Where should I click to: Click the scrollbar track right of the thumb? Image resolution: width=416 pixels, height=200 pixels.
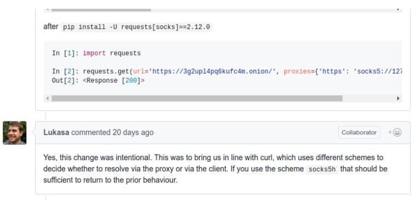coord(369,98)
